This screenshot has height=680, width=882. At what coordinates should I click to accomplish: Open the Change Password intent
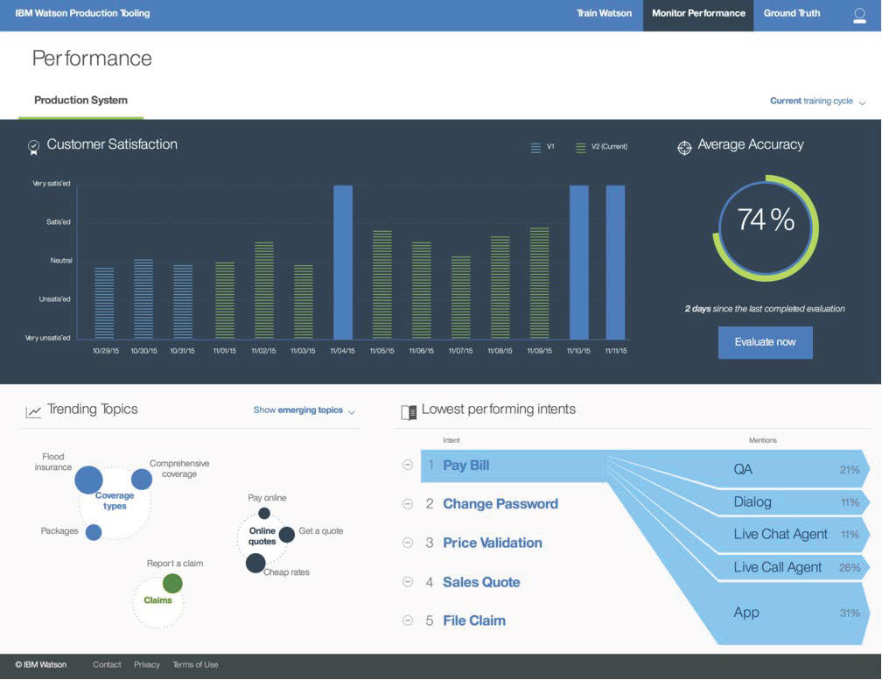click(x=500, y=504)
